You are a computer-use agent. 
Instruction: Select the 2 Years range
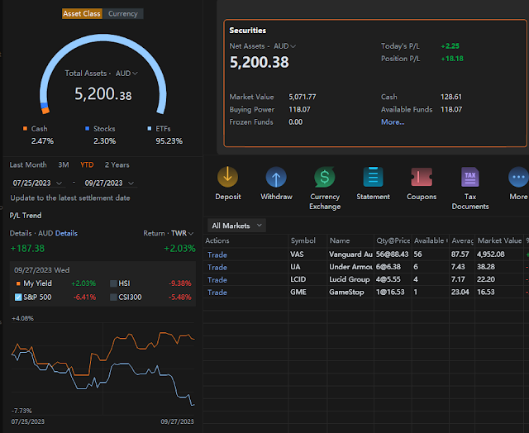coord(117,165)
